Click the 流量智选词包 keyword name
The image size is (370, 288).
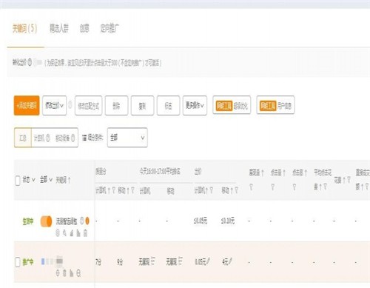(x=67, y=221)
